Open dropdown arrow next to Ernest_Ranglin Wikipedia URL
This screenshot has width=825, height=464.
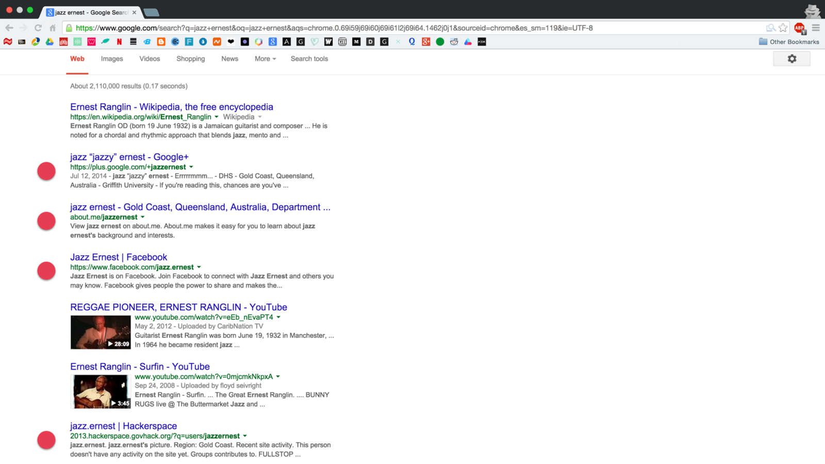point(217,117)
